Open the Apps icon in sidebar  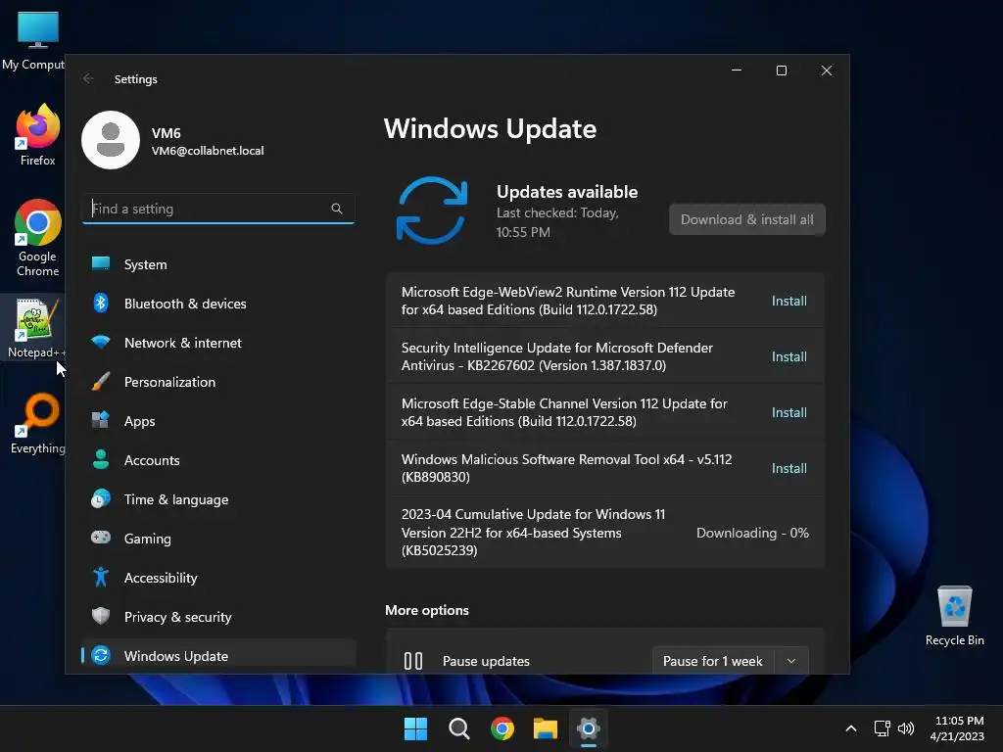(101, 420)
